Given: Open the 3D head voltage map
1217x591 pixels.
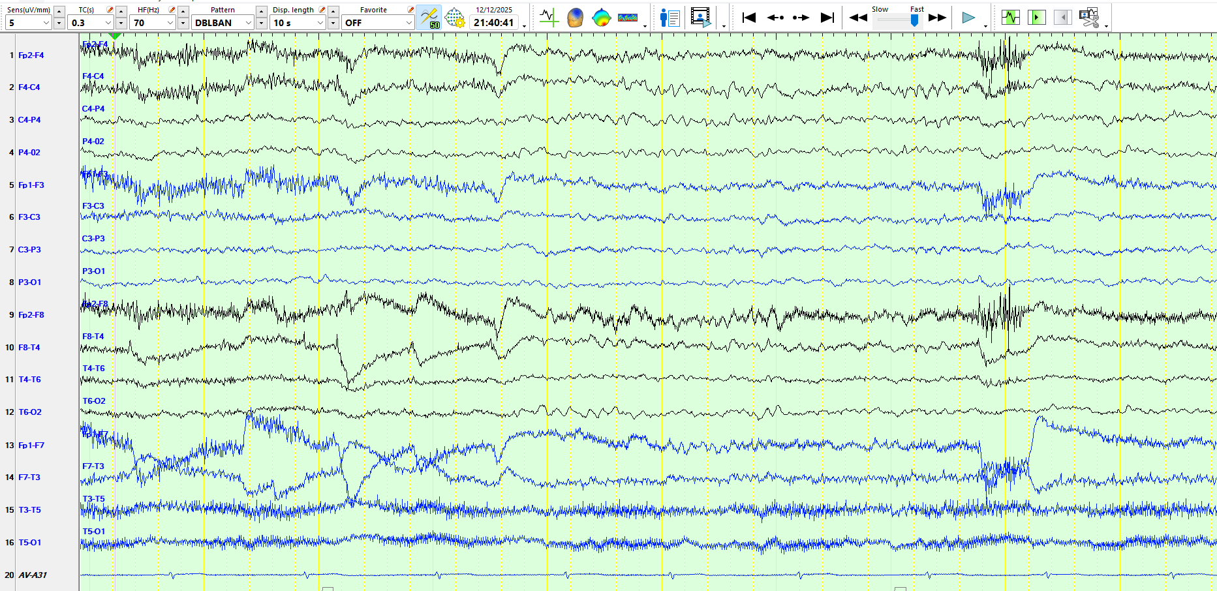Looking at the screenshot, I should (575, 18).
